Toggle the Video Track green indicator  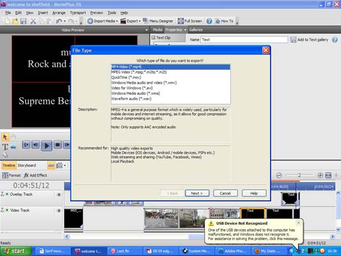tap(7, 210)
